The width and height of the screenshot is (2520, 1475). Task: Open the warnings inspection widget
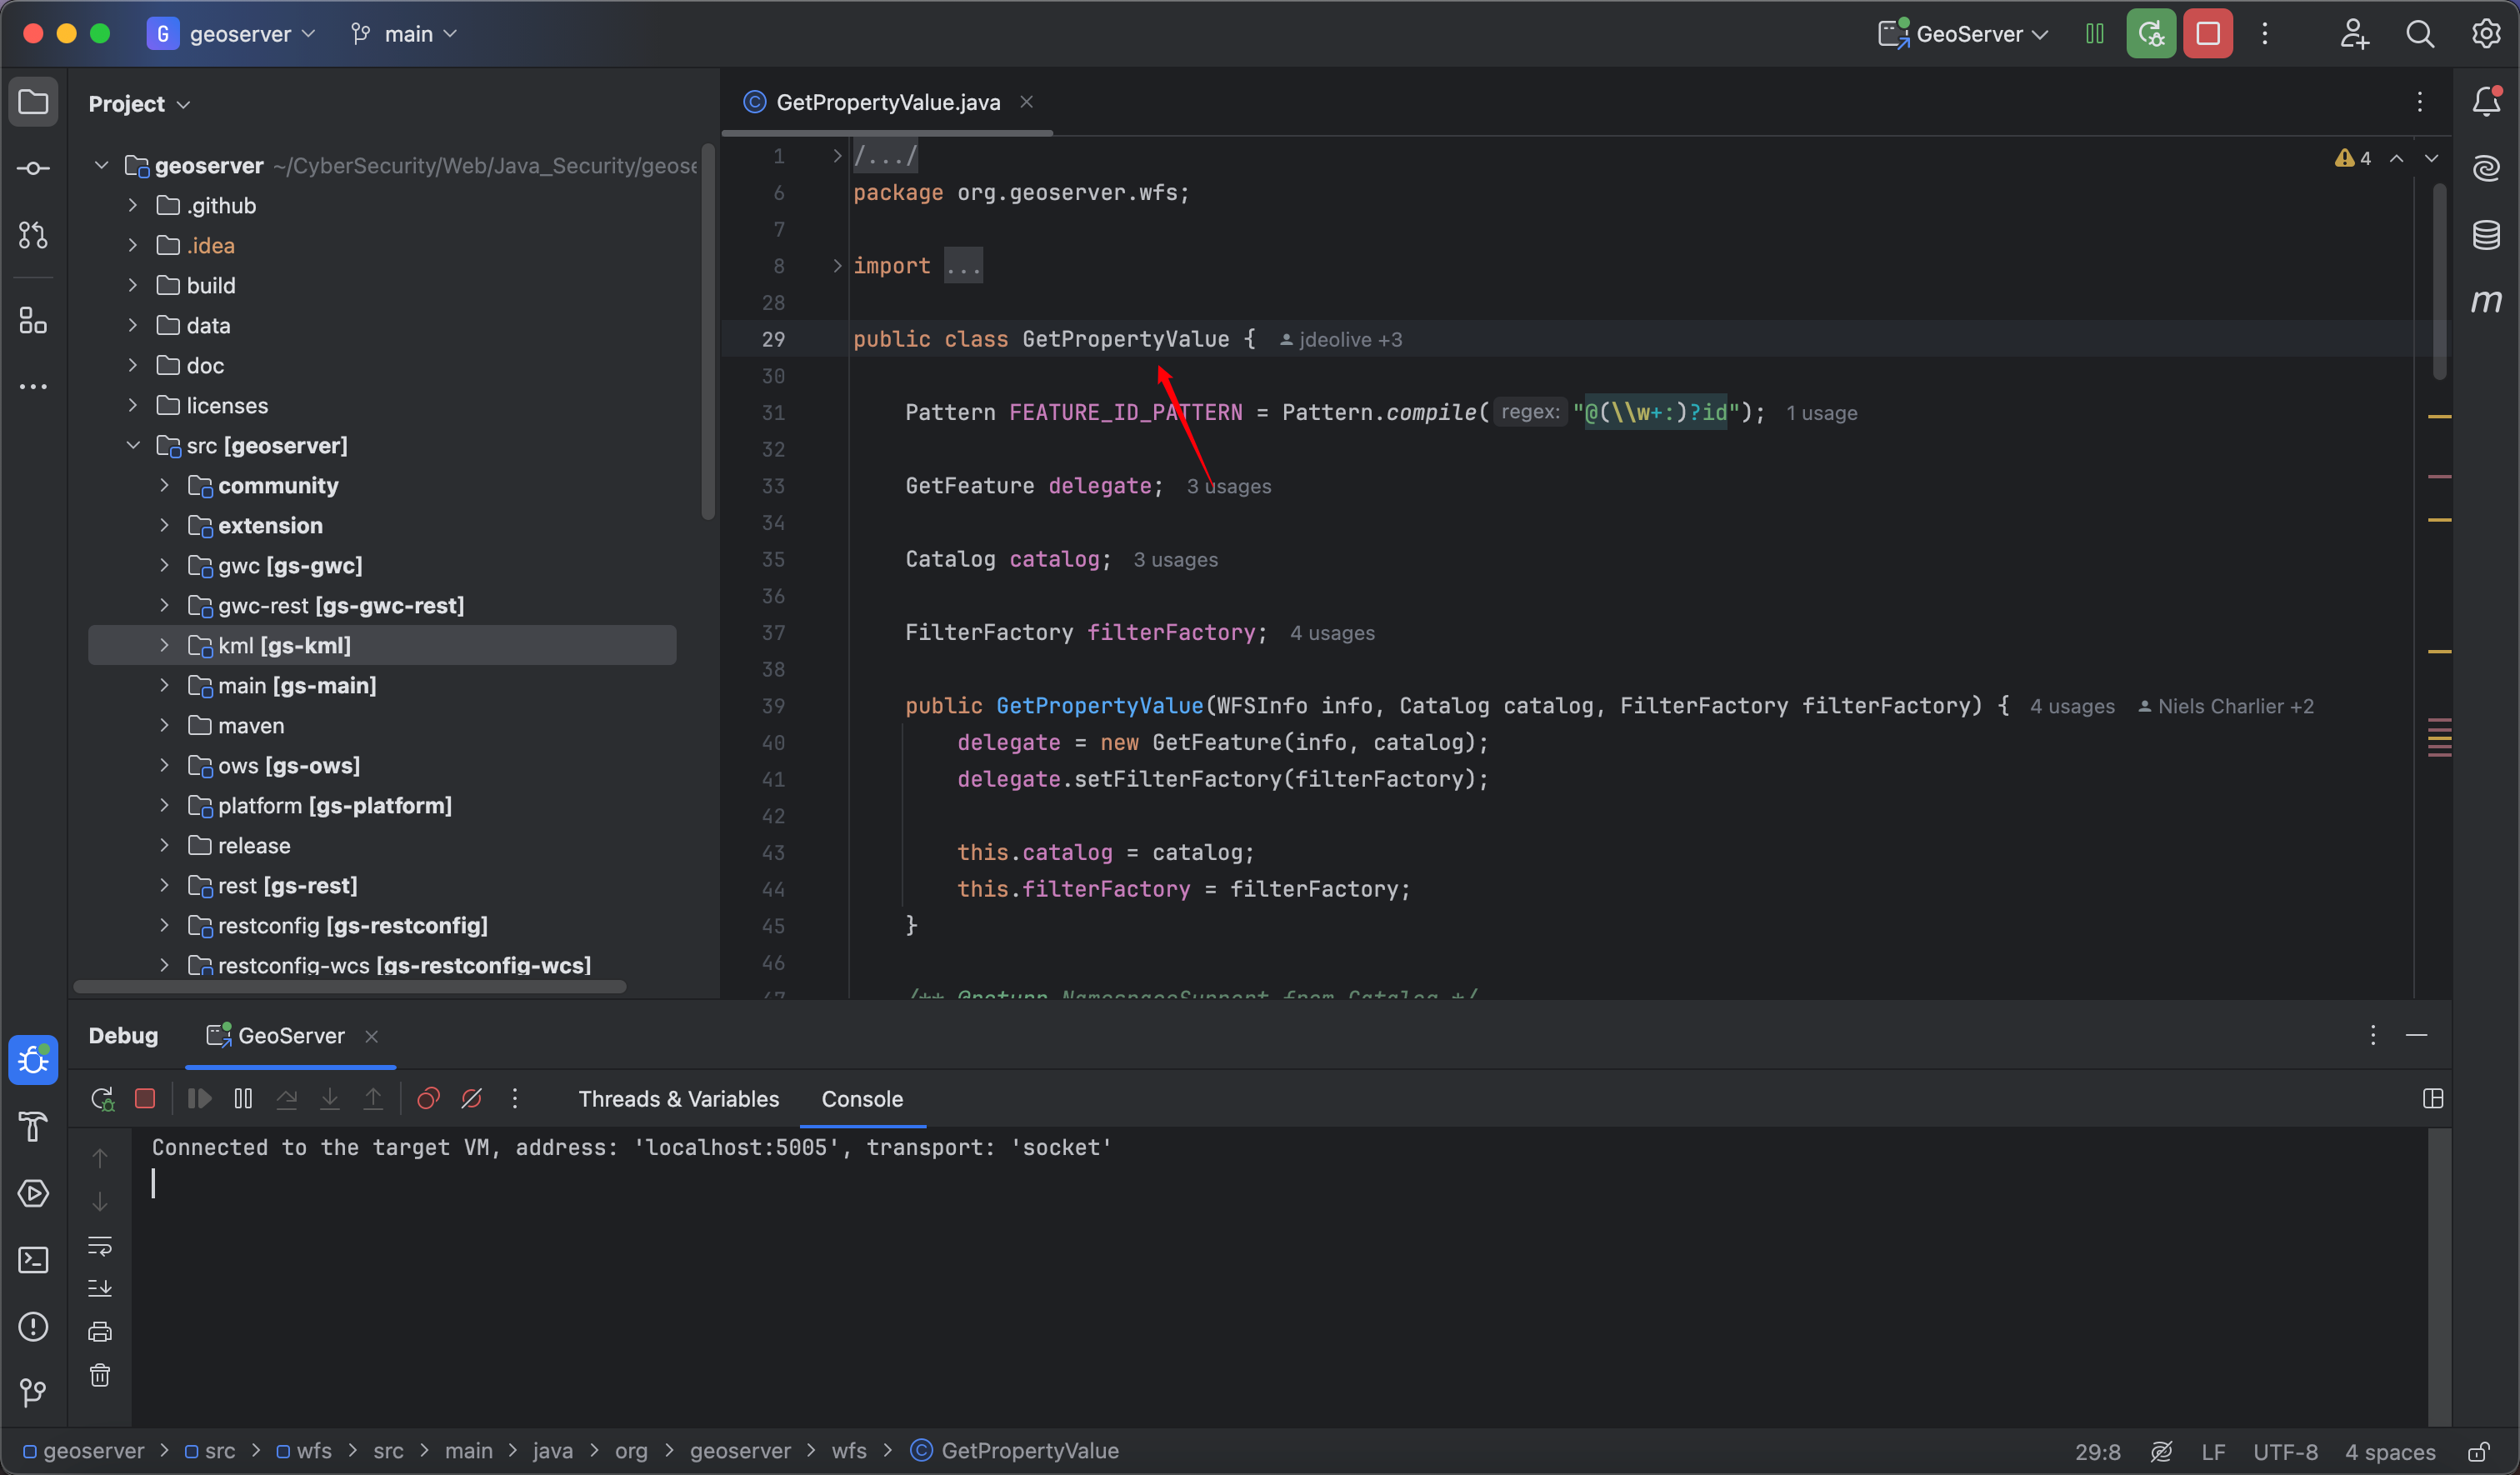(2352, 158)
